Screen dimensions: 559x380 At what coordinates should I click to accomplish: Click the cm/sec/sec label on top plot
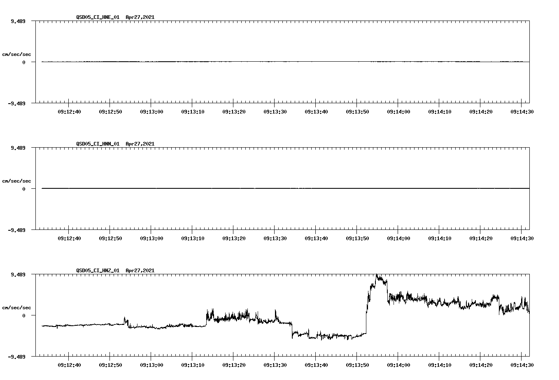[16, 53]
